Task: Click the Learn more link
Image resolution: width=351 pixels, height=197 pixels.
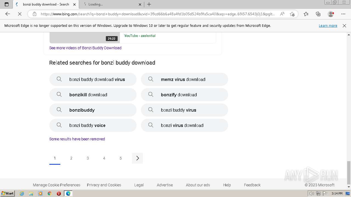Action: point(328,26)
